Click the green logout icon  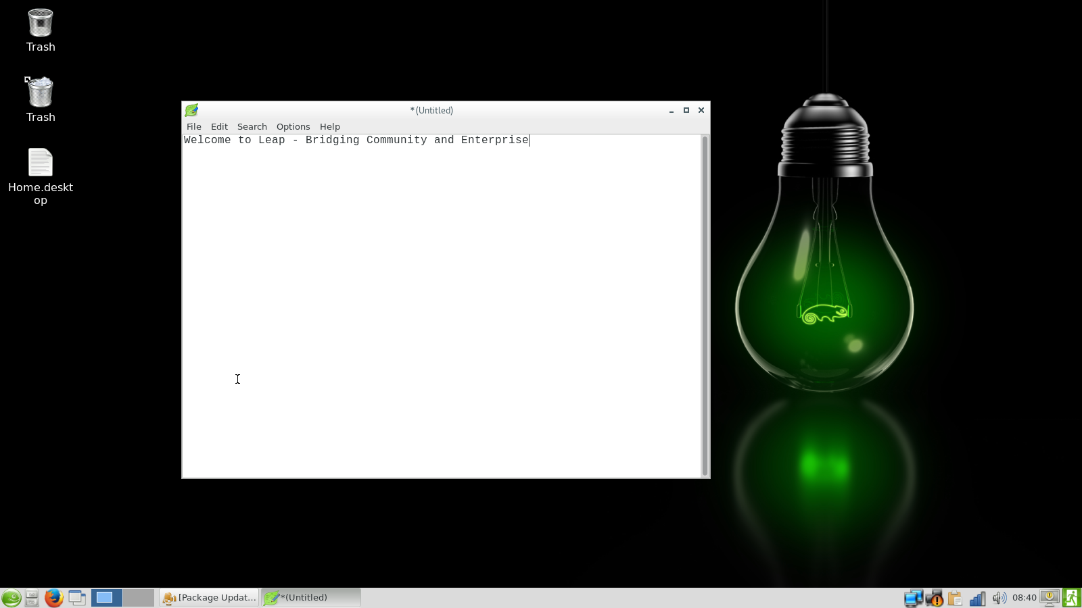(x=1071, y=598)
